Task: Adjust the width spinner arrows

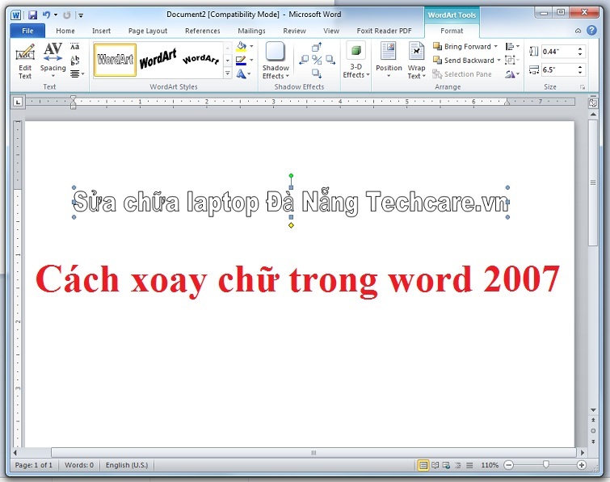Action: [580, 70]
